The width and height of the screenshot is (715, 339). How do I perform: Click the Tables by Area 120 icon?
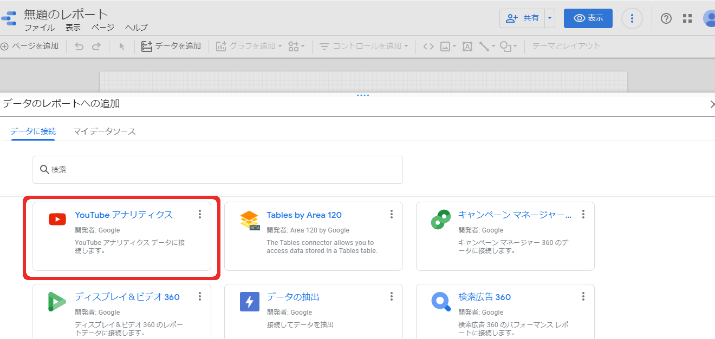tap(250, 221)
